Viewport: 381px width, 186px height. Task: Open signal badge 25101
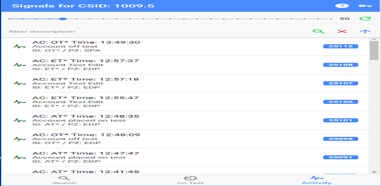[341, 120]
